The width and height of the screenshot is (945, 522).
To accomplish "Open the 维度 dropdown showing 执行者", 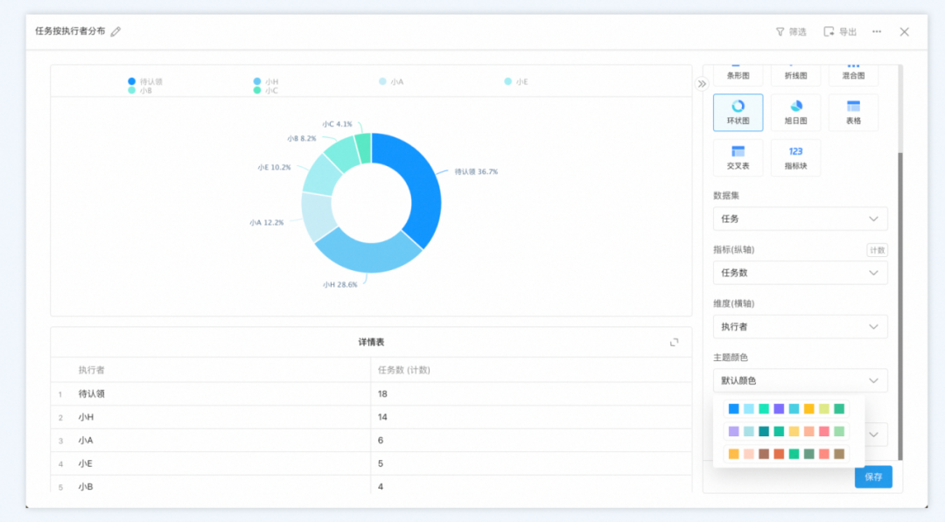I will tap(800, 327).
